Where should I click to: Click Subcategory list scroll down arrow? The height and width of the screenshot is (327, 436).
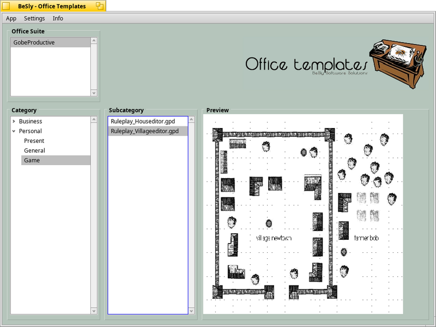pyautogui.click(x=191, y=311)
